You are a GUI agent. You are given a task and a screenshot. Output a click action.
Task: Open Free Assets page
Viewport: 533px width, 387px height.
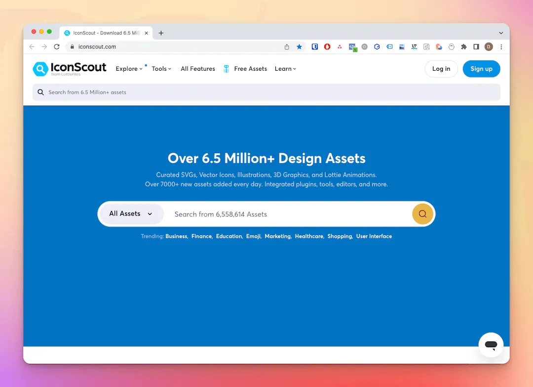(x=251, y=69)
